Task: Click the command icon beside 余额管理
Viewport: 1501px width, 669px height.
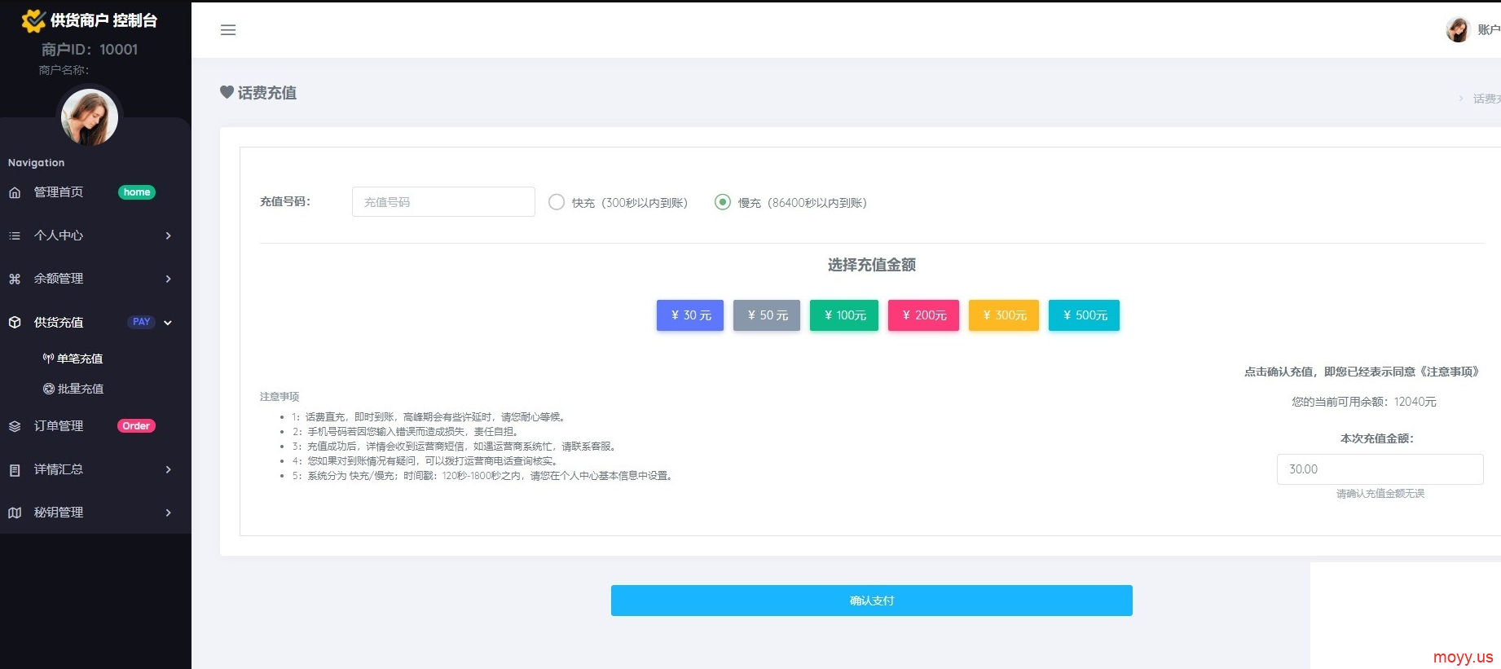Action: (15, 279)
